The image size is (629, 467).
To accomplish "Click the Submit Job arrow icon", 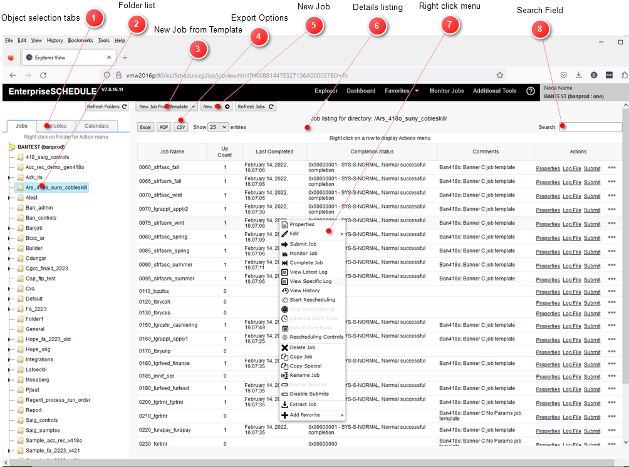I will [x=285, y=244].
